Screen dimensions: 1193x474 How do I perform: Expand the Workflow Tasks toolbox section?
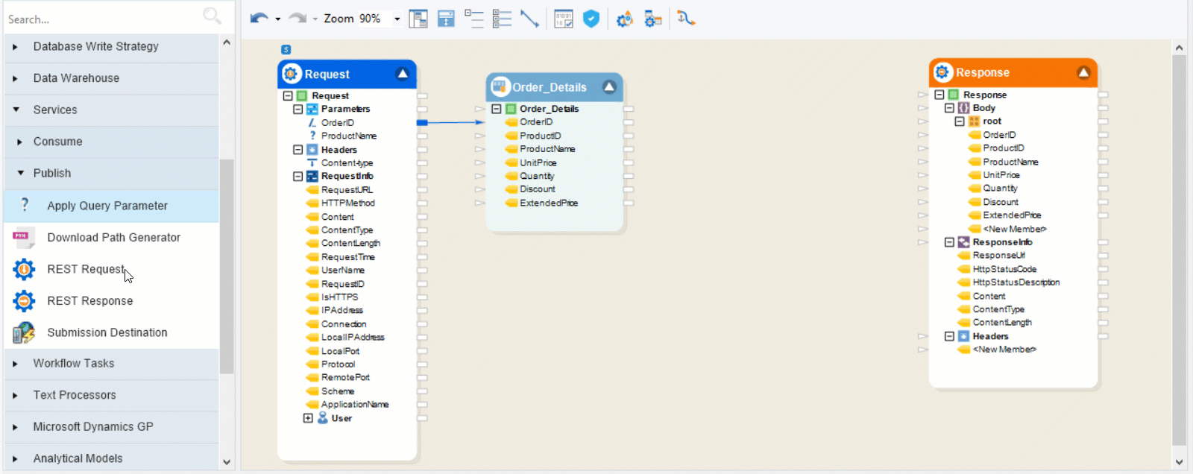pos(15,364)
